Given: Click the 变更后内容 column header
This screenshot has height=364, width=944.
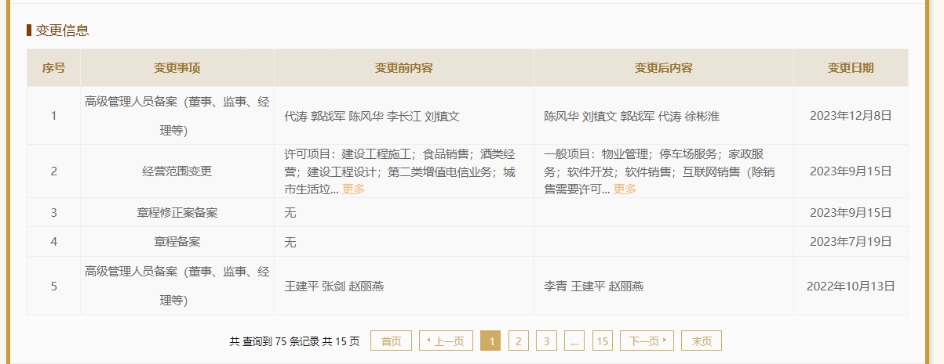Looking at the screenshot, I should point(664,68).
